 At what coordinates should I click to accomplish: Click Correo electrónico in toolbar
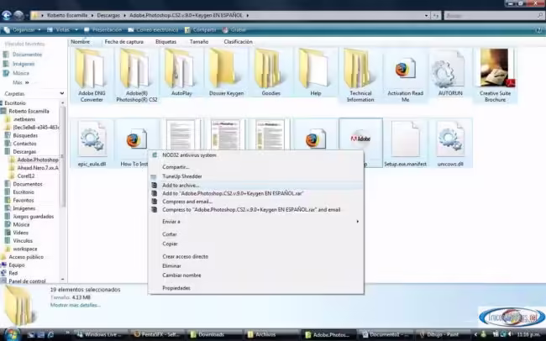(153, 30)
